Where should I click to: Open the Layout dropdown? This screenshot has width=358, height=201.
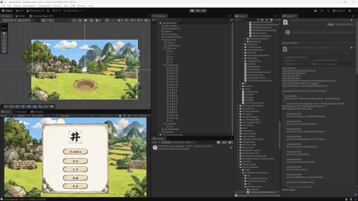pyautogui.click(x=339, y=11)
